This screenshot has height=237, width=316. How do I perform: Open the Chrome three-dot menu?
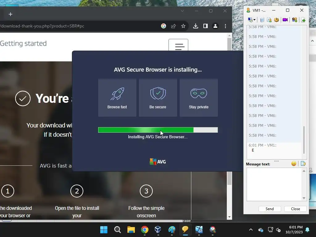tap(225, 26)
